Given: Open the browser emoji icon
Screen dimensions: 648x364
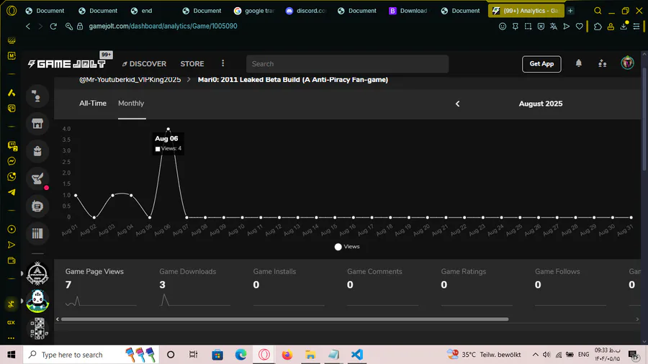Looking at the screenshot, I should [x=502, y=27].
